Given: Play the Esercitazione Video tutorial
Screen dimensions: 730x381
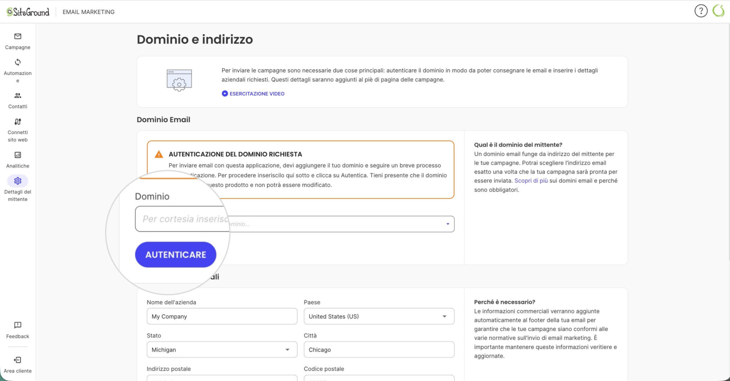Looking at the screenshot, I should pyautogui.click(x=253, y=93).
